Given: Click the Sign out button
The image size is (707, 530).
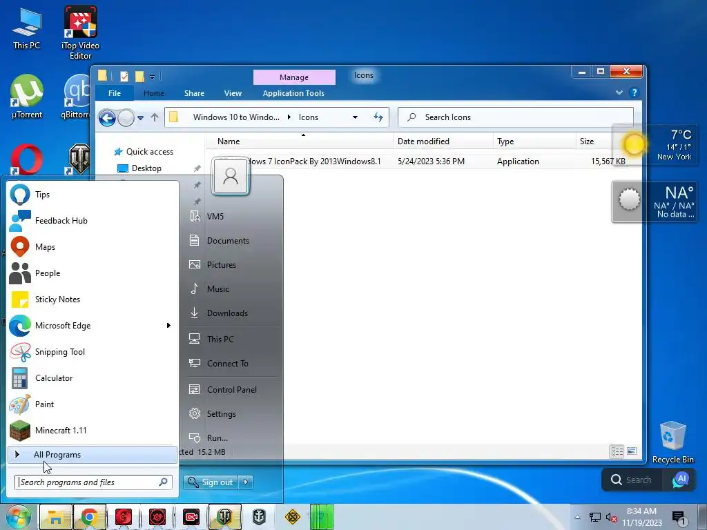Looking at the screenshot, I should point(211,482).
